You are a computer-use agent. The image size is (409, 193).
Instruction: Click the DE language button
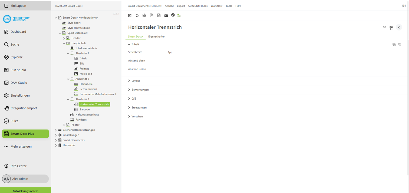click(384, 27)
